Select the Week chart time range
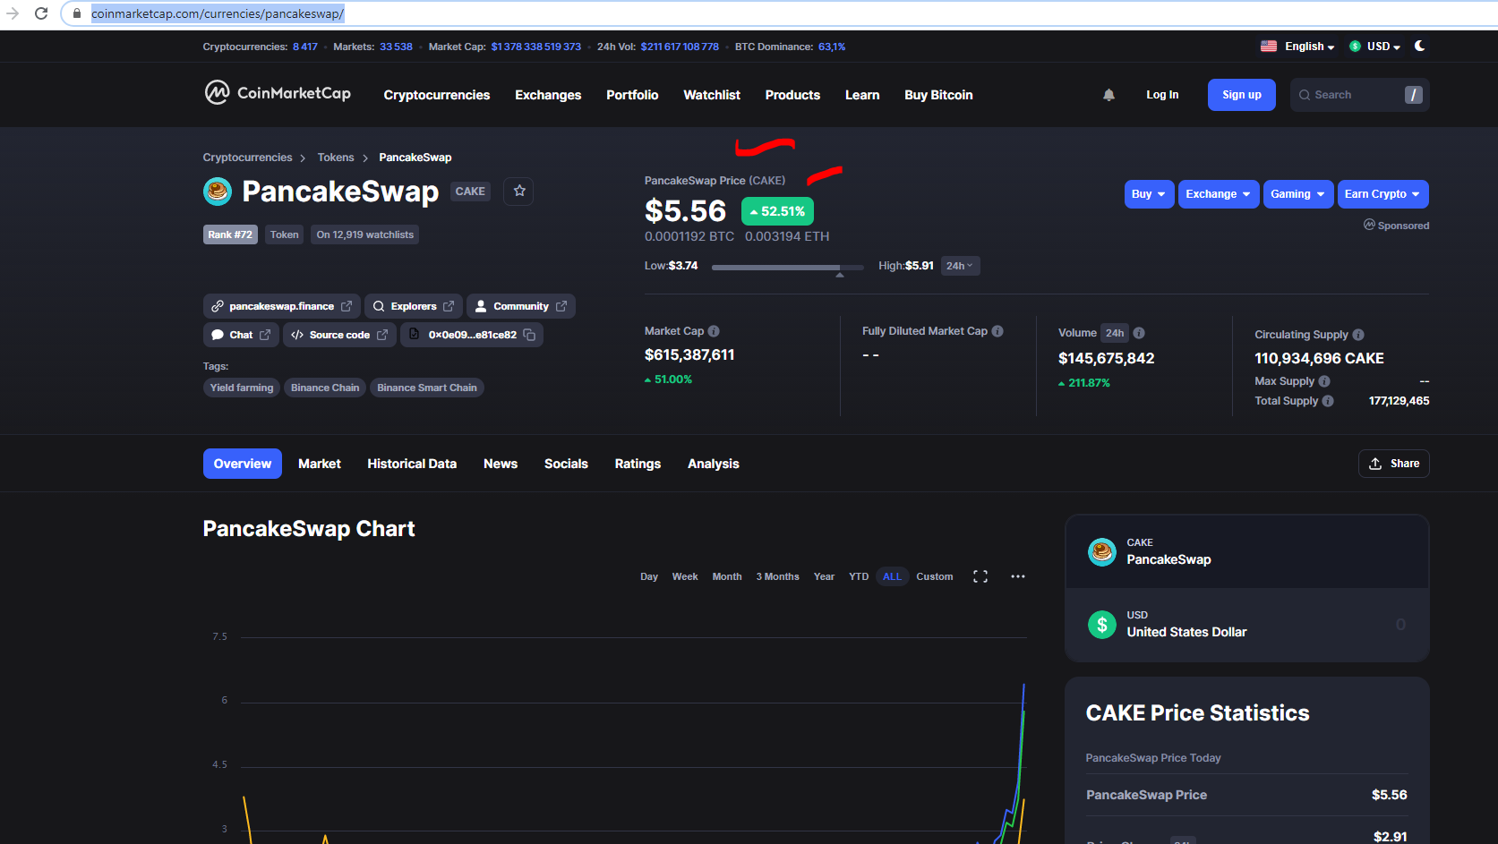1498x844 pixels. pyautogui.click(x=685, y=576)
